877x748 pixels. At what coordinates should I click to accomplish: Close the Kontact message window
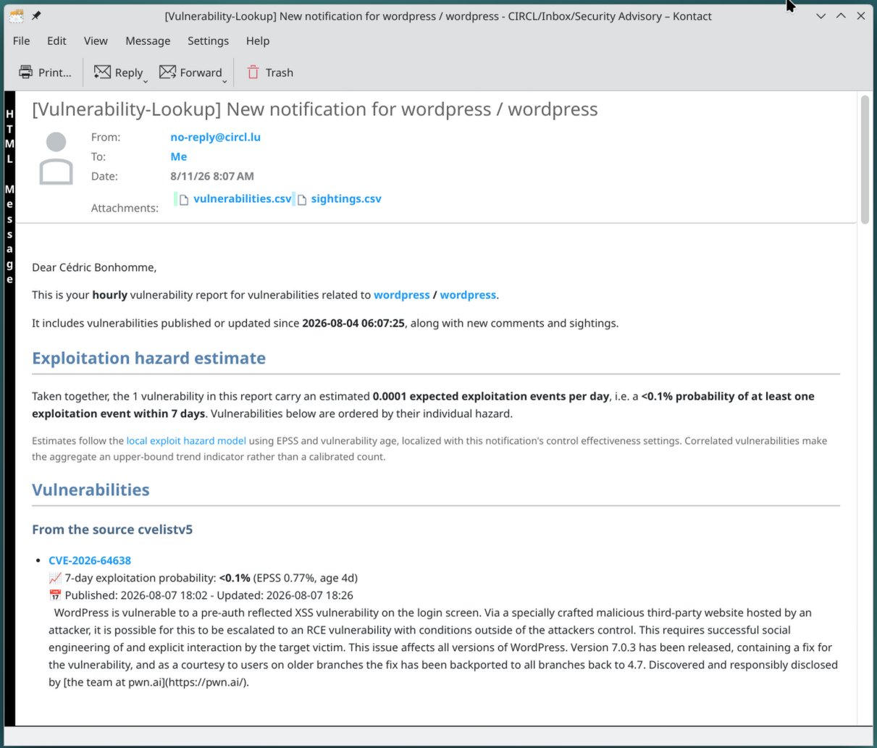click(x=861, y=16)
